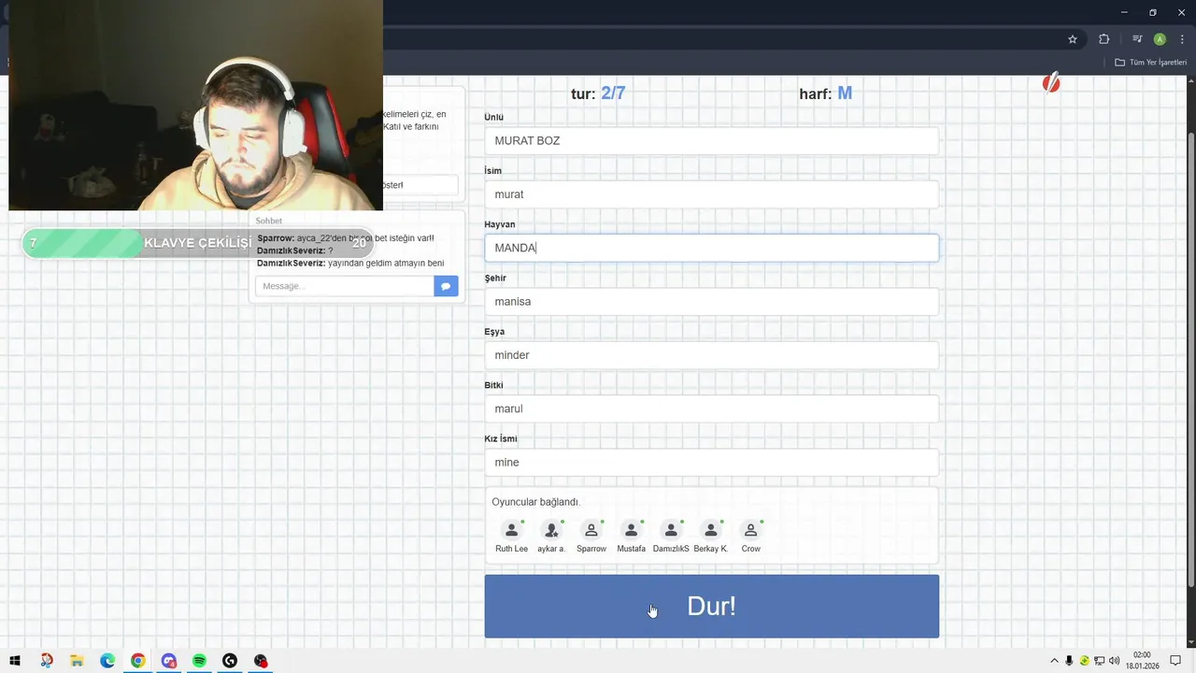Click aykar a. player avatar

point(551,531)
